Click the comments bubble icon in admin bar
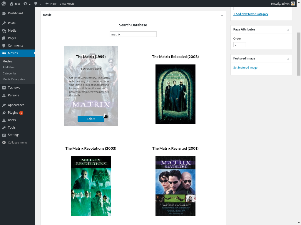Image resolution: width=301 pixels, height=225 pixels. tap(36, 4)
